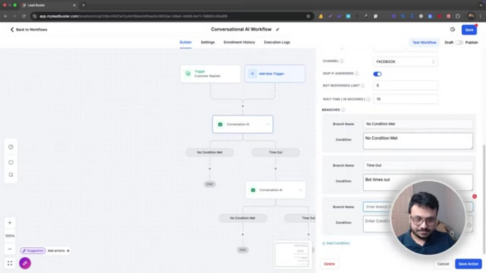Click the pencil icon to rename the workflow

(278, 29)
